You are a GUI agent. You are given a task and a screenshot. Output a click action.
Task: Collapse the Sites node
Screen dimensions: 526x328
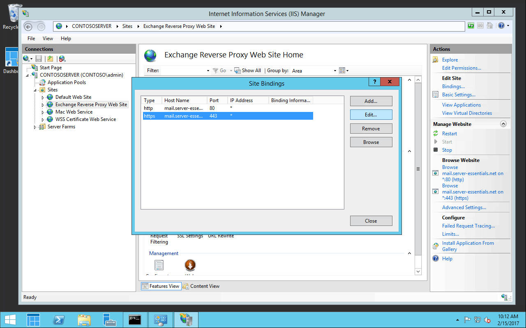coord(35,90)
